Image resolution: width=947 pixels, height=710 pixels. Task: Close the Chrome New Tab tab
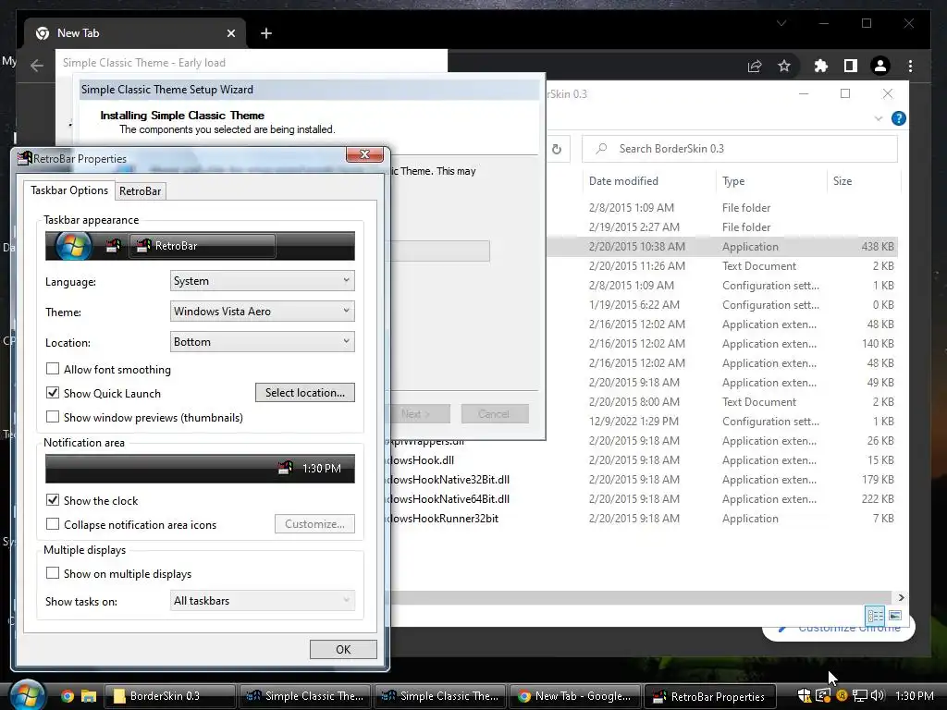pos(230,33)
